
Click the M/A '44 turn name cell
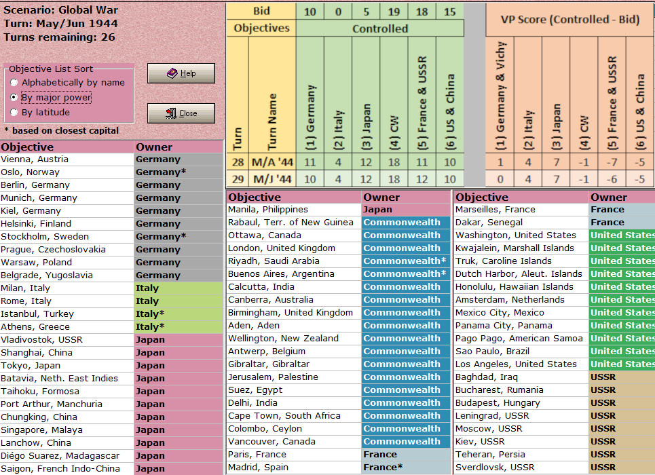(272, 162)
